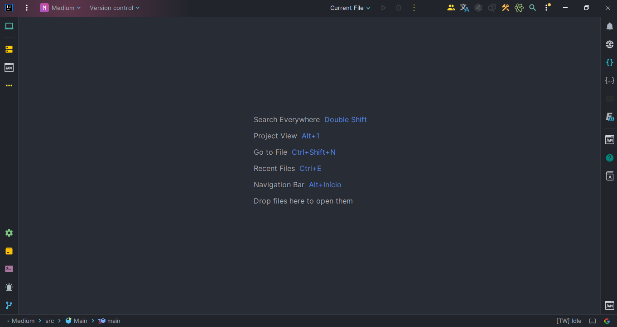
Task: Click src in the navigation breadcrumb
Action: [x=49, y=321]
